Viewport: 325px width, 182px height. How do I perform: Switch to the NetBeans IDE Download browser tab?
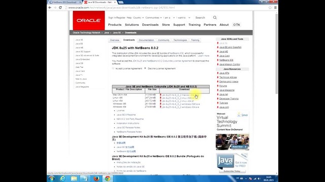coord(64,2)
